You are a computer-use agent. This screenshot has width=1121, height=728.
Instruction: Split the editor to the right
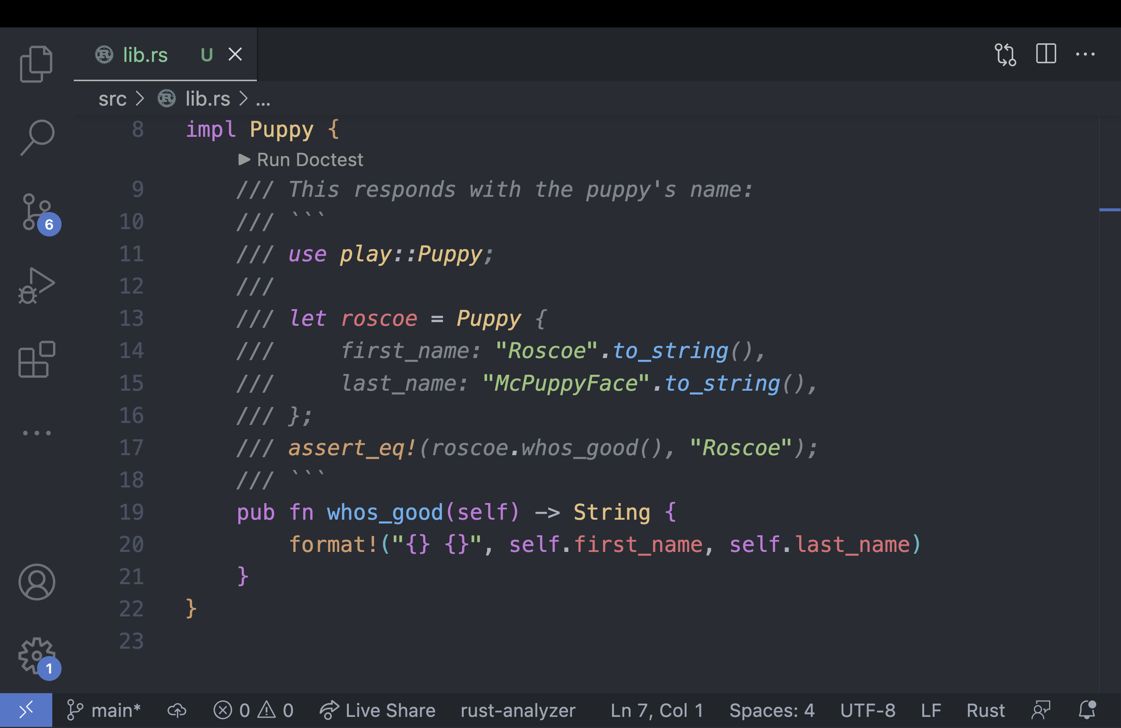pos(1046,54)
